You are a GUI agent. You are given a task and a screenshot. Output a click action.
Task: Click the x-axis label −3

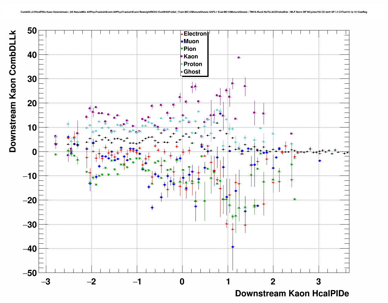click(x=46, y=282)
